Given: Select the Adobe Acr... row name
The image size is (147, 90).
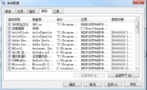Looking at the screenshot, I should (21, 44).
